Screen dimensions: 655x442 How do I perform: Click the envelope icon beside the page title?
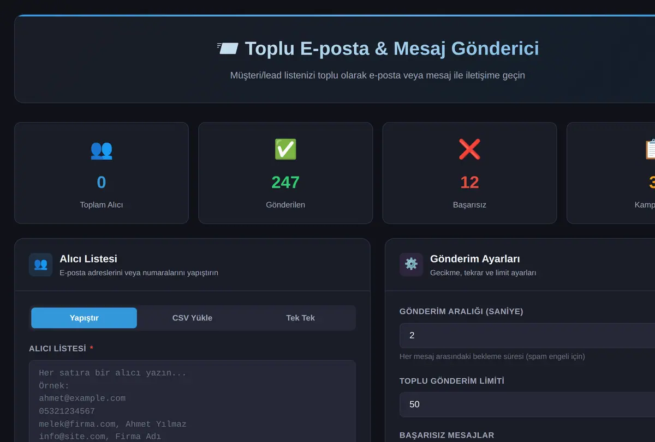pyautogui.click(x=228, y=49)
